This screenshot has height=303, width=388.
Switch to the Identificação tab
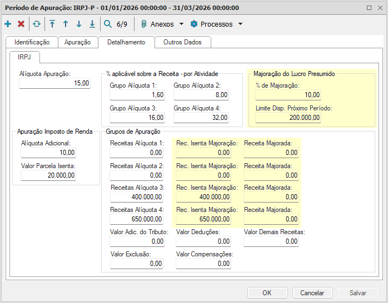[x=32, y=42]
